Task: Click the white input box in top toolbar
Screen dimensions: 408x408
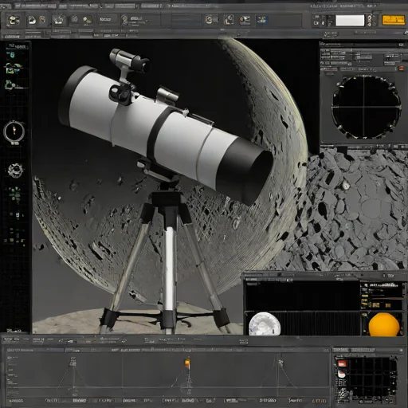Action: (x=350, y=21)
